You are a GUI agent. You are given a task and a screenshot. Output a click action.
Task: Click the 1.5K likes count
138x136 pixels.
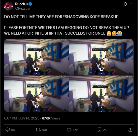(x=75, y=130)
